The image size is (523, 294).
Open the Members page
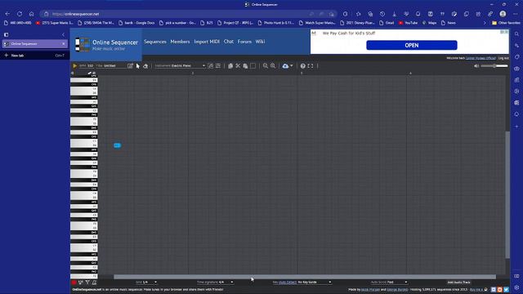click(x=180, y=42)
